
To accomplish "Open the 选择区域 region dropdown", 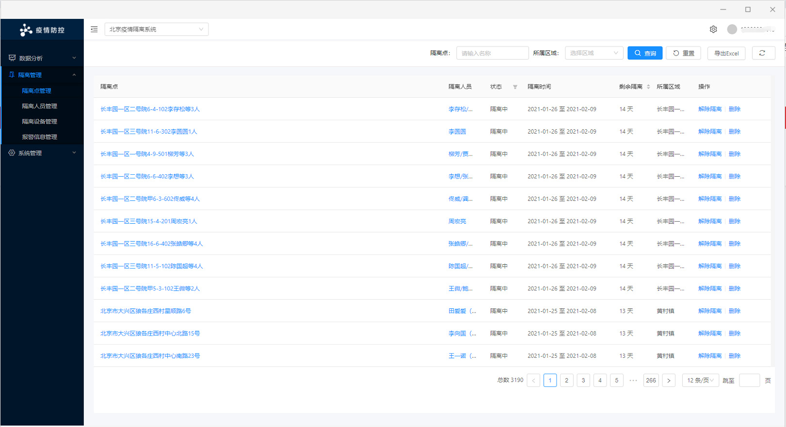I will (594, 53).
